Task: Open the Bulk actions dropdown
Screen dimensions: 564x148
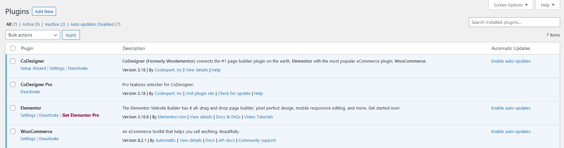Action: click(33, 35)
